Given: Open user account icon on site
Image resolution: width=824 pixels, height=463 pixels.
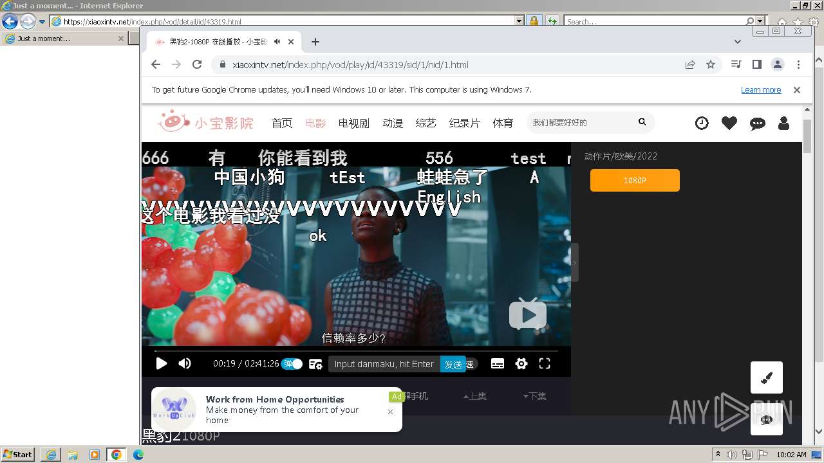Looking at the screenshot, I should click(x=783, y=123).
